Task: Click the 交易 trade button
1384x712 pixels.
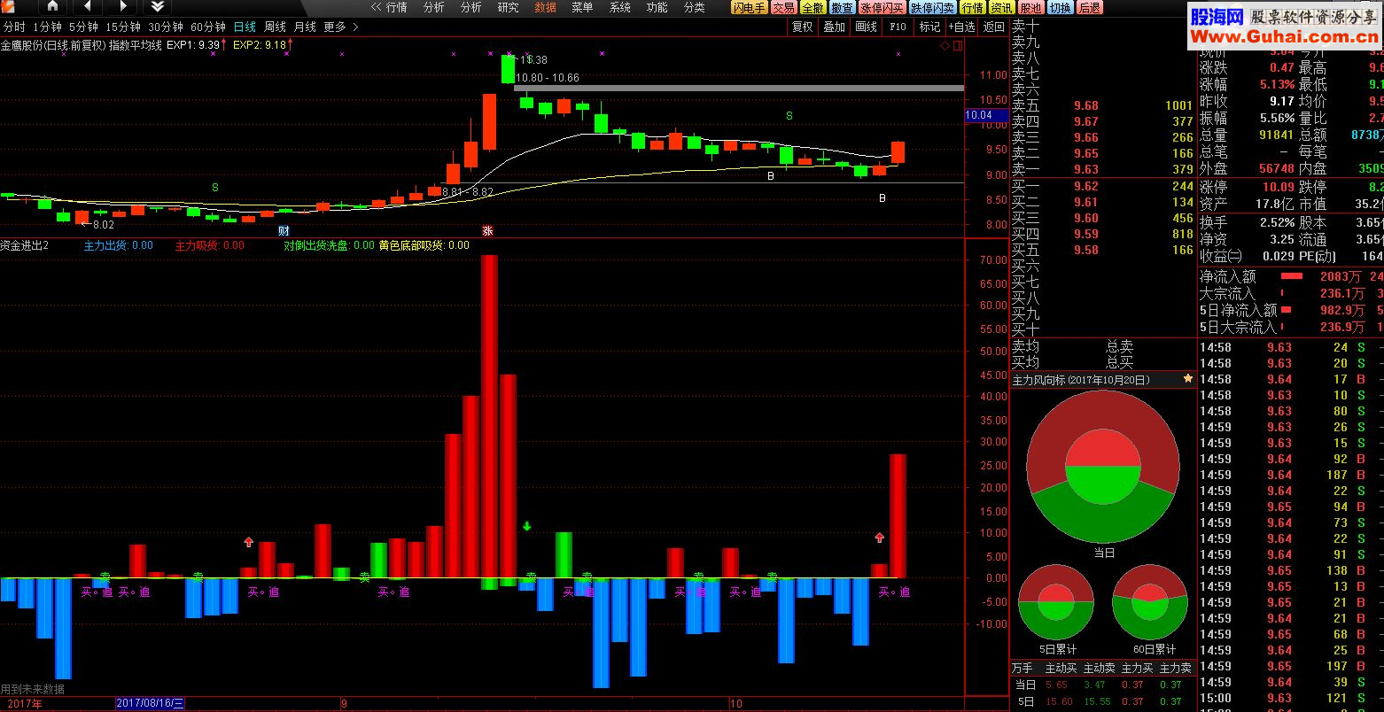Action: [x=783, y=8]
